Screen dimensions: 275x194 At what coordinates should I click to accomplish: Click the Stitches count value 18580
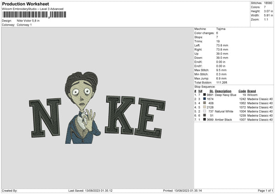pyautogui.click(x=268, y=3)
